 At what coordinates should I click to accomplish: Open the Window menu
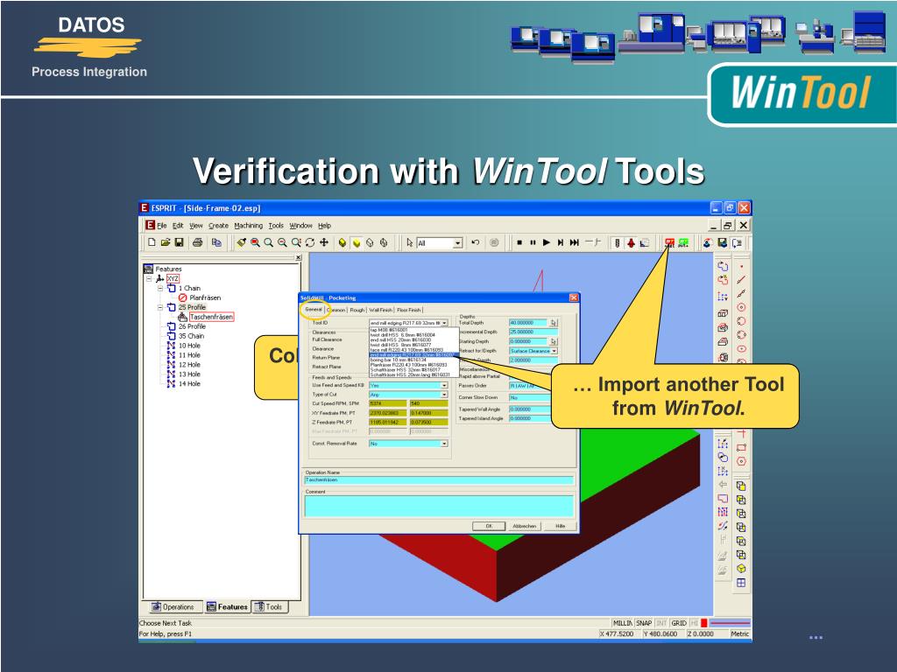pyautogui.click(x=301, y=226)
